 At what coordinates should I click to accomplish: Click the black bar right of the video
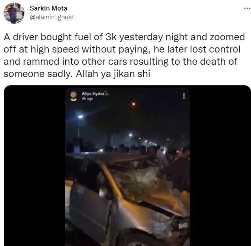coord(220,166)
